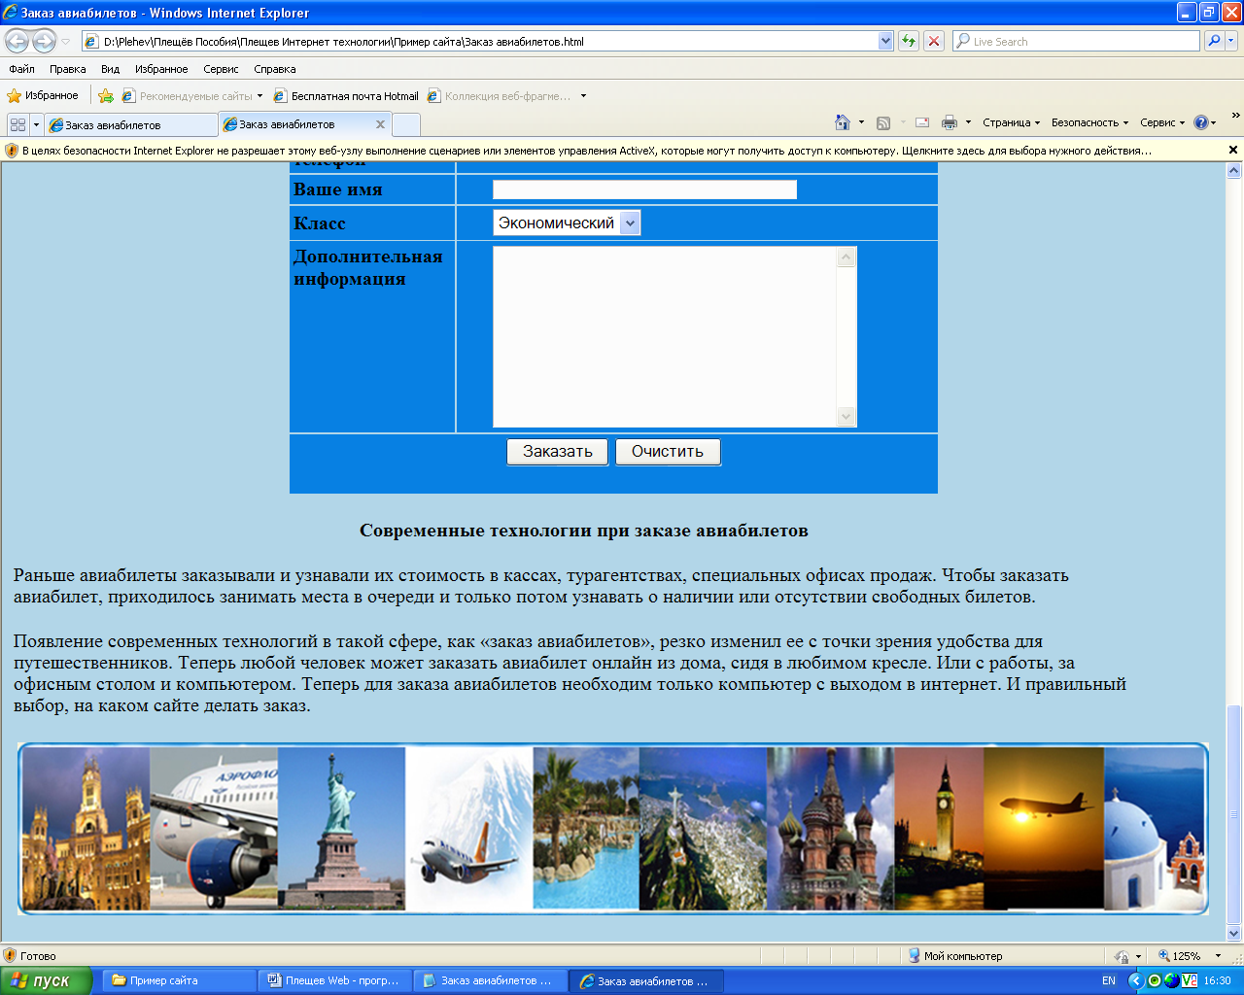Click the Мой компьютер security zone indicator

pos(954,956)
